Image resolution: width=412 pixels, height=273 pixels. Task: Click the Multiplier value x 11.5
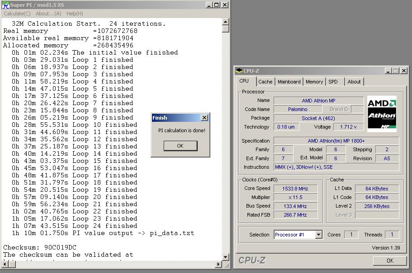[295, 197]
